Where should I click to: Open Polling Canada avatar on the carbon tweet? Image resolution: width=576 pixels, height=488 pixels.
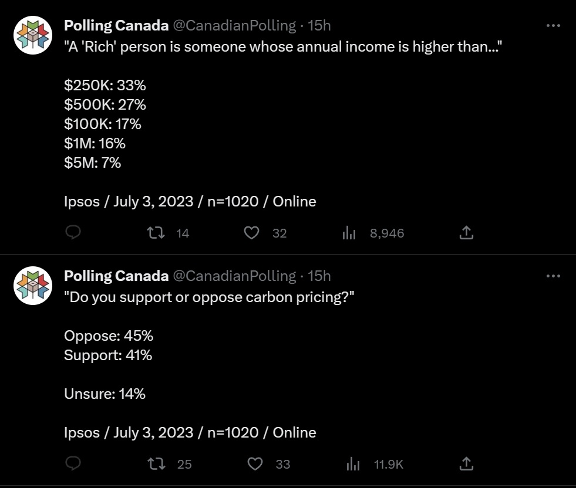pyautogui.click(x=33, y=286)
